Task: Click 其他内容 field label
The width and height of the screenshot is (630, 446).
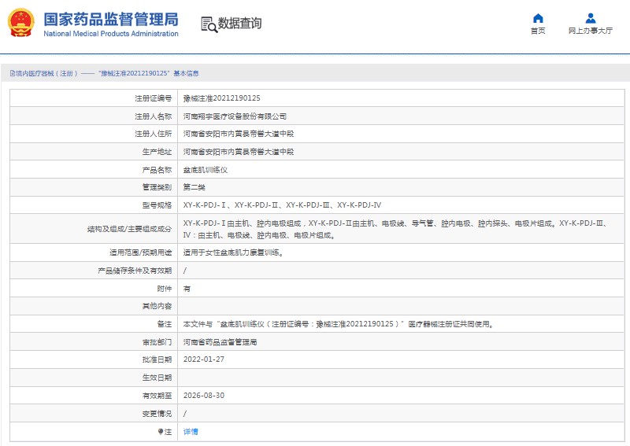Action: [x=157, y=306]
